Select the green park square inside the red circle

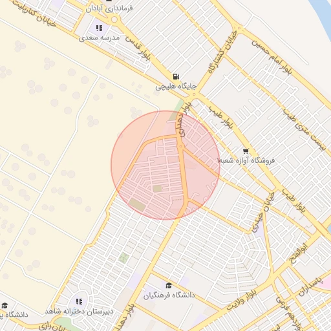(157, 189)
